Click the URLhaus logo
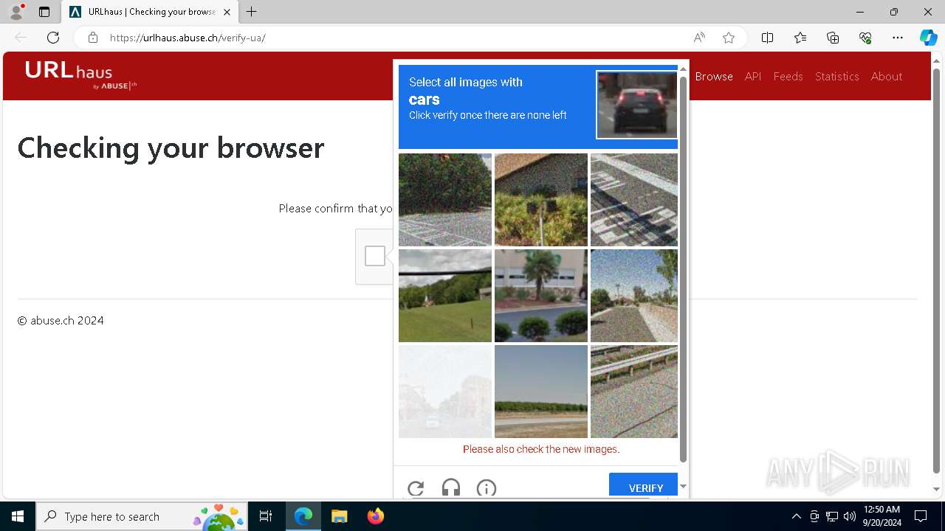The width and height of the screenshot is (945, 531). coord(80,75)
